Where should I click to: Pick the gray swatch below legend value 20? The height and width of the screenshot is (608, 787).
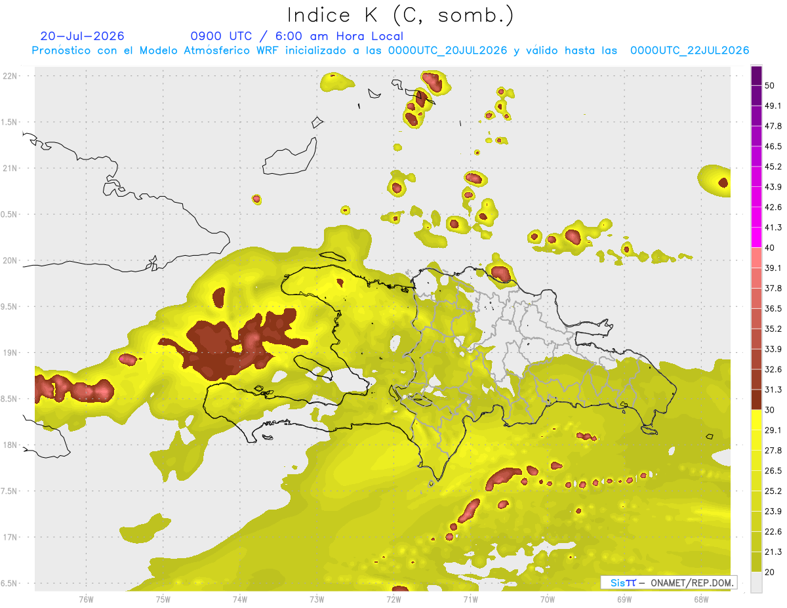click(x=756, y=582)
